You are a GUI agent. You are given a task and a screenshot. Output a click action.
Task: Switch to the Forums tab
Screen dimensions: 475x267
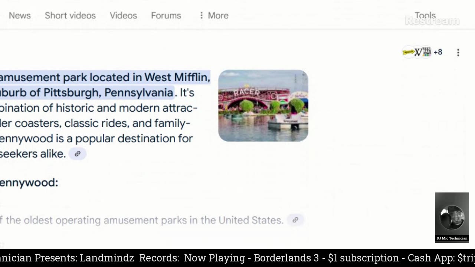point(166,16)
